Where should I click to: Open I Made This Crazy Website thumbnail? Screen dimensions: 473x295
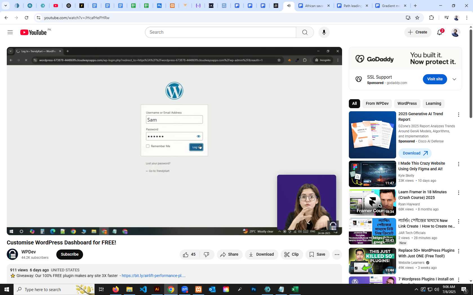(372, 174)
